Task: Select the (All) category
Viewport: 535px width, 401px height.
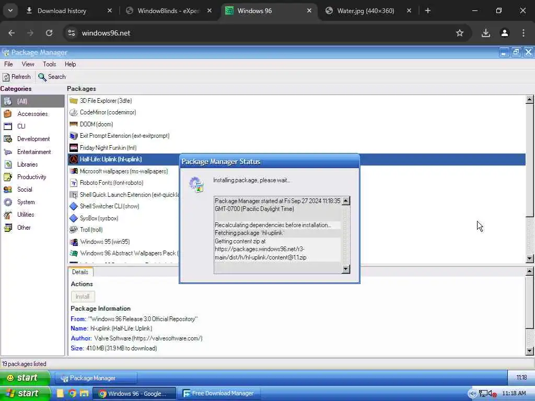Action: coord(32,101)
